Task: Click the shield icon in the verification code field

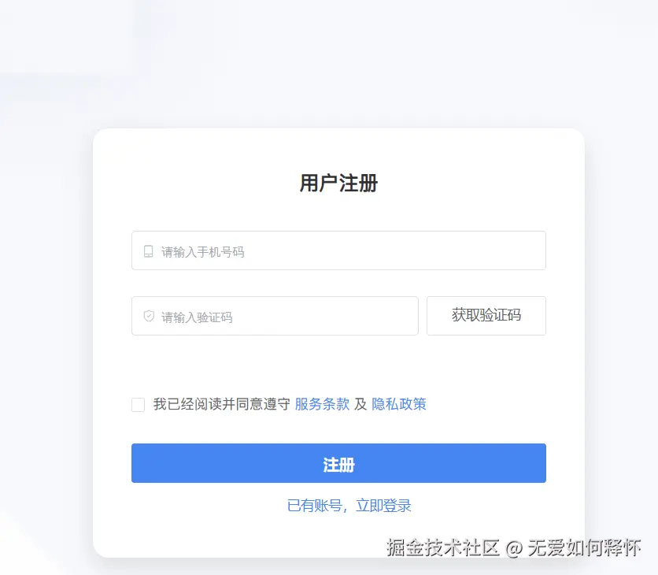Action: [149, 317]
